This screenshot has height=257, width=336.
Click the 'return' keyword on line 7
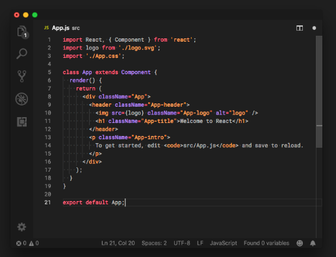(86, 88)
